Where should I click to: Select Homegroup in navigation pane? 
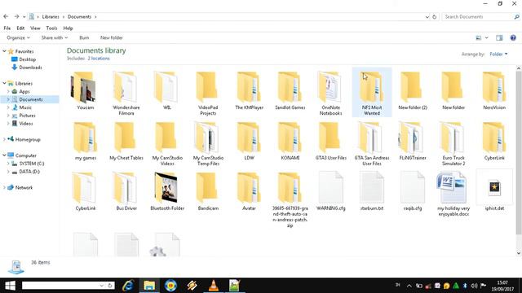[x=24, y=139]
